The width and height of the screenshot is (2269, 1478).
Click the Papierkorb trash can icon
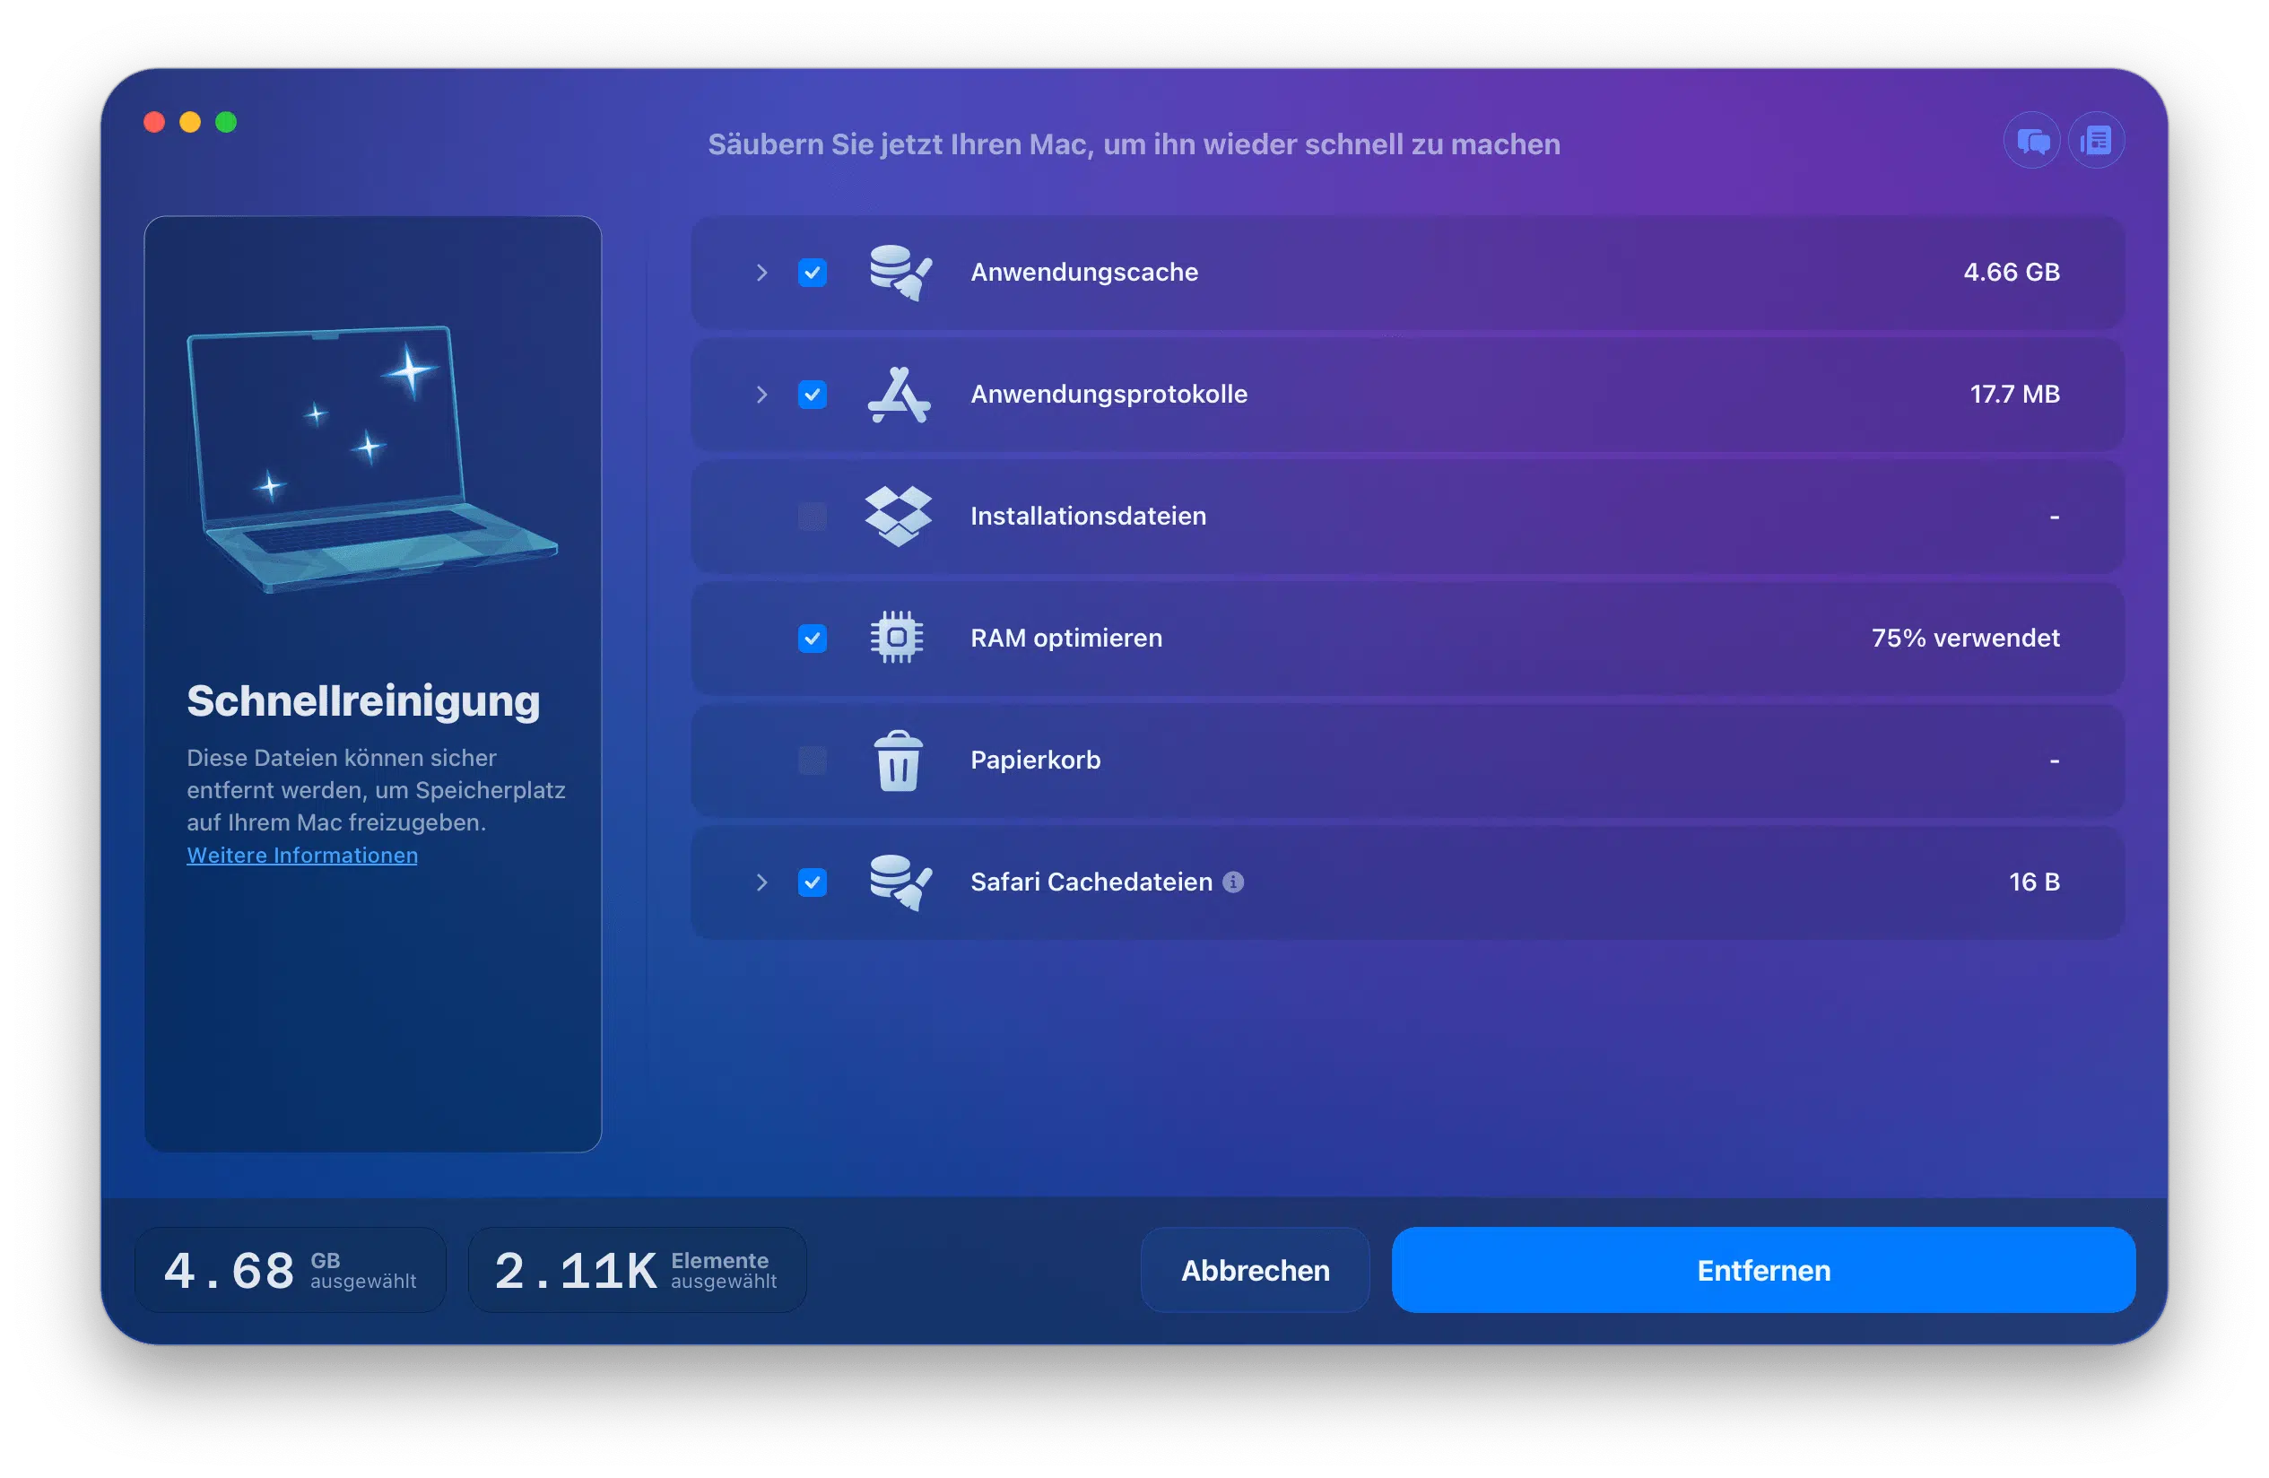point(898,761)
